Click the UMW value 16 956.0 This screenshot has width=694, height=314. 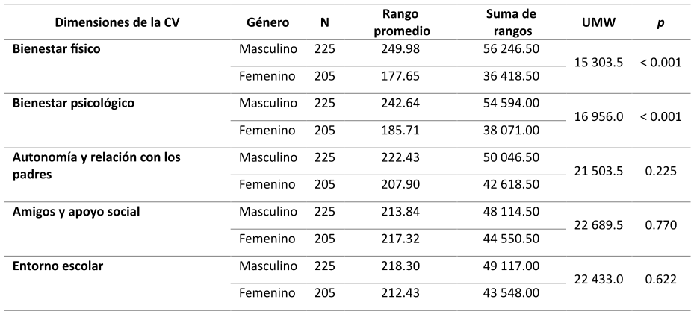[x=599, y=117]
